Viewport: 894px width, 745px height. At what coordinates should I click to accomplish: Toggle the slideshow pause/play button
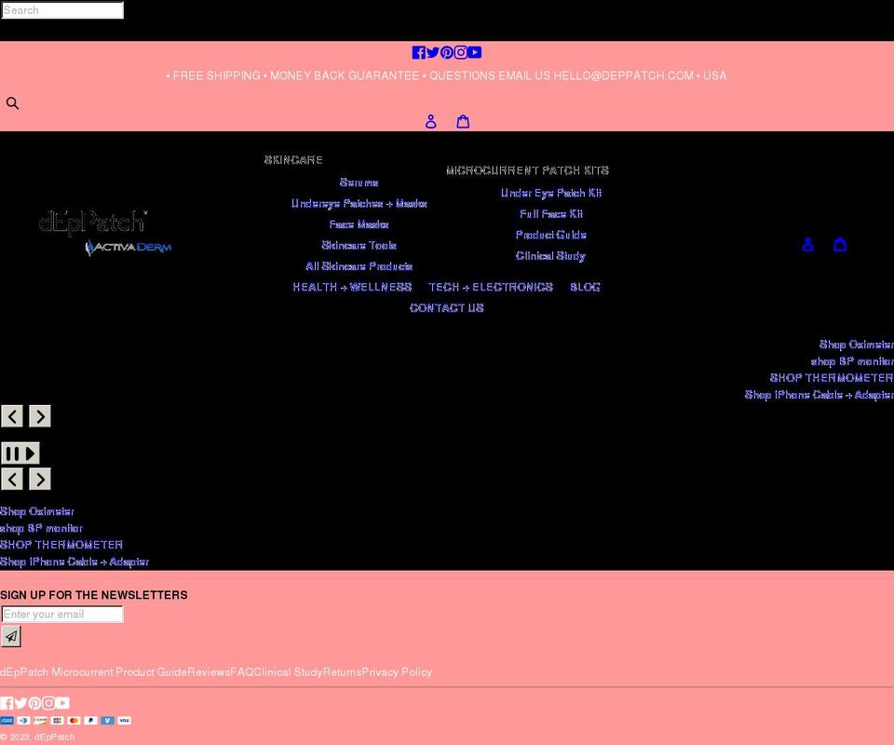(x=20, y=454)
